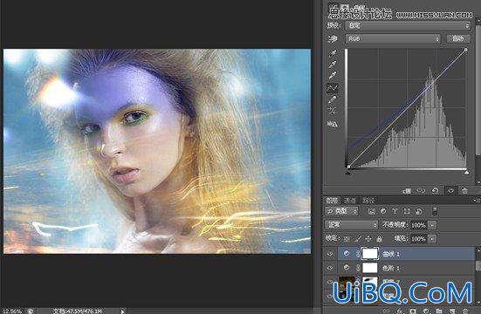Toggle layer filtering on/off switch
The width and height of the screenshot is (481, 314).
tap(435, 211)
